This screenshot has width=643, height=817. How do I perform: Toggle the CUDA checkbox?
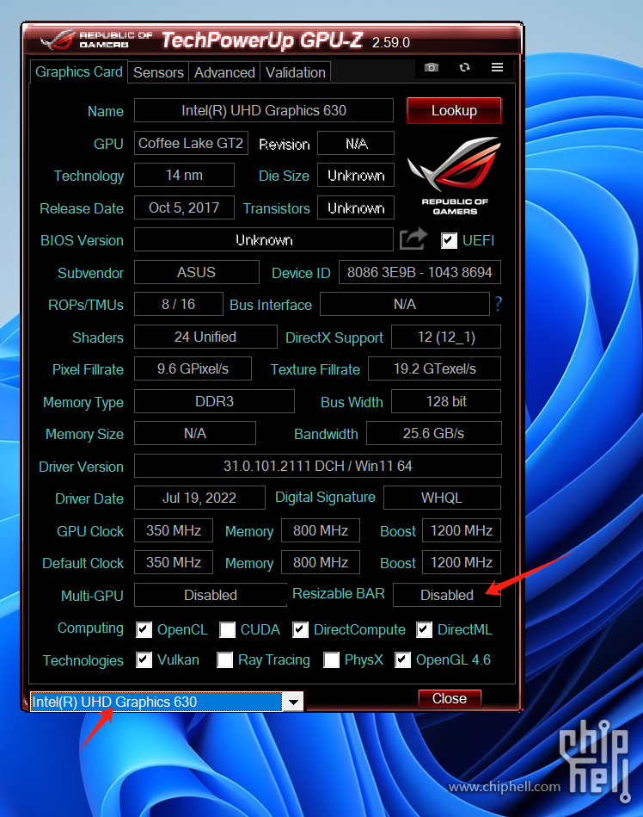(227, 629)
